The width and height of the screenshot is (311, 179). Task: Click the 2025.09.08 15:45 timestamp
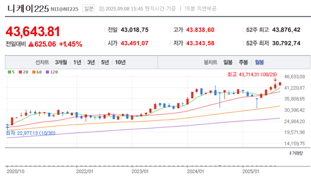tap(124, 9)
